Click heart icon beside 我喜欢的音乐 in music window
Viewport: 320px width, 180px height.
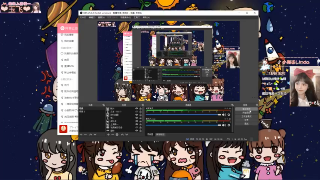[62, 54]
